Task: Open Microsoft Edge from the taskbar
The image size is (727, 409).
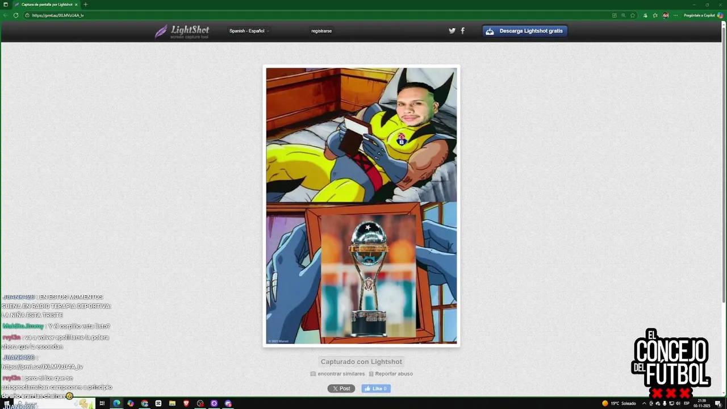Action: [x=116, y=403]
